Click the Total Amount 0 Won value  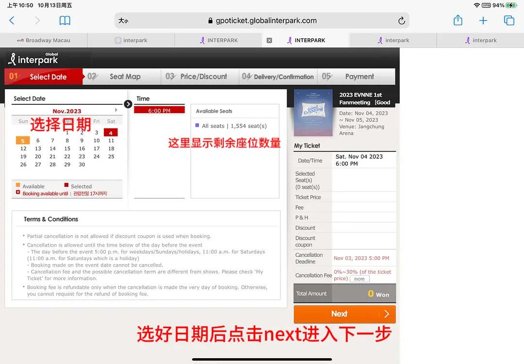pyautogui.click(x=378, y=294)
